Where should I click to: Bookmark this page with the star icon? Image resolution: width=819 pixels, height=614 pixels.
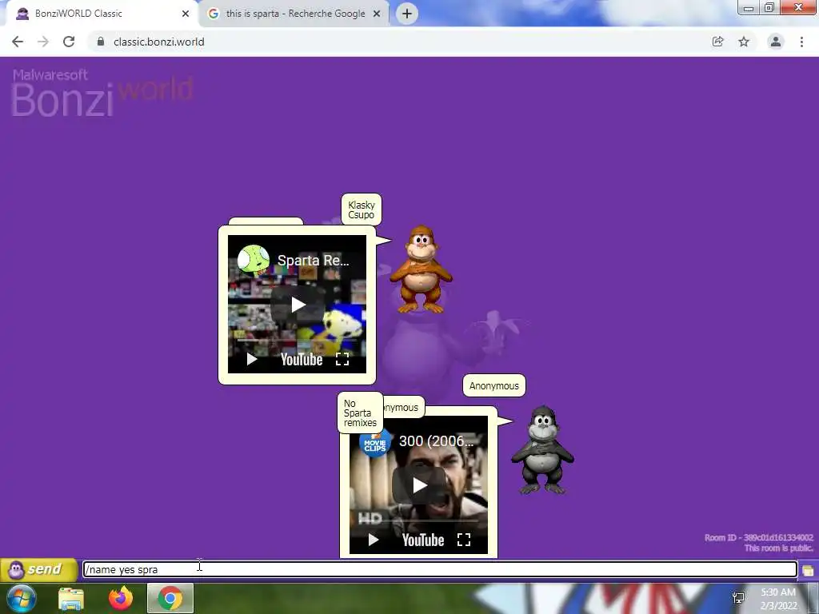(744, 42)
